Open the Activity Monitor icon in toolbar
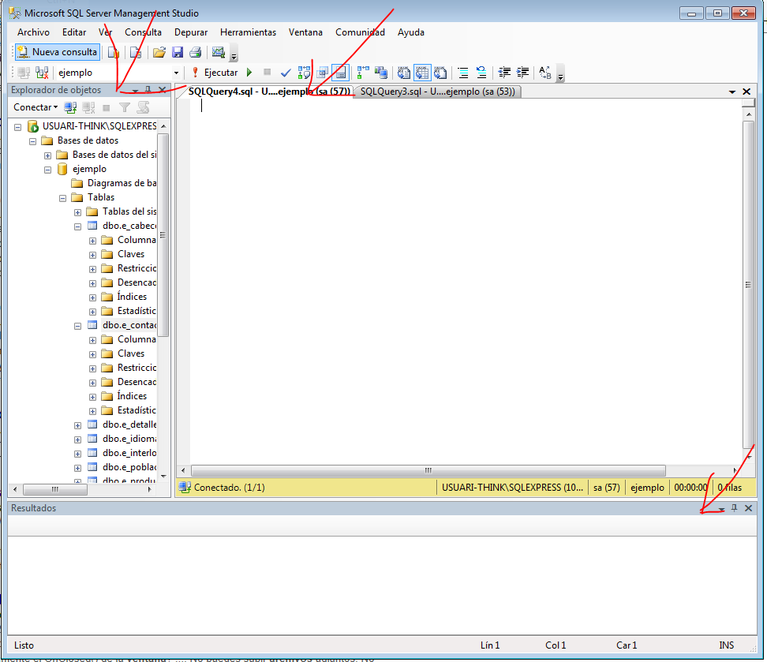 coord(218,52)
